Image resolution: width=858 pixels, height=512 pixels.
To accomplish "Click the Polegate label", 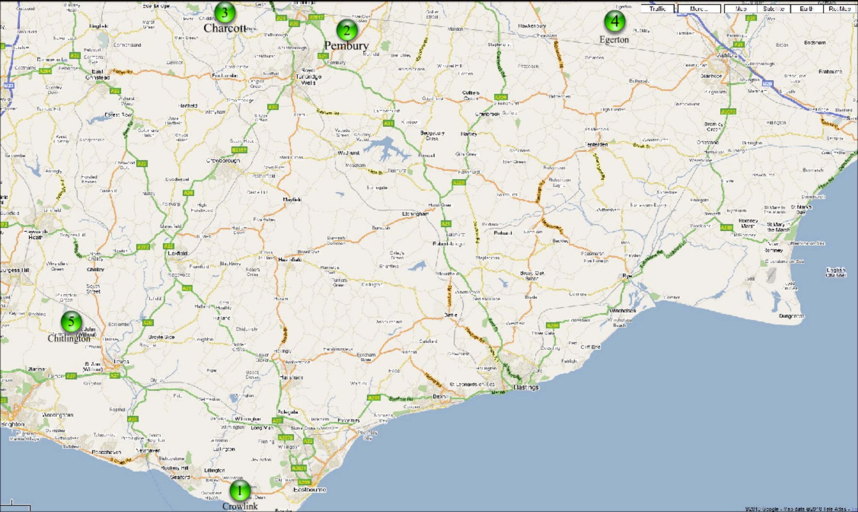I will pos(288,412).
